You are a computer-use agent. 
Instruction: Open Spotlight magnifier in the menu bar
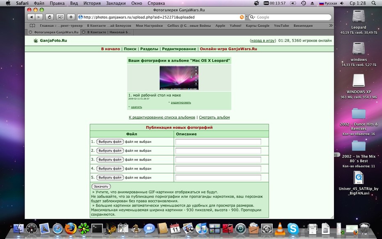[x=374, y=3]
